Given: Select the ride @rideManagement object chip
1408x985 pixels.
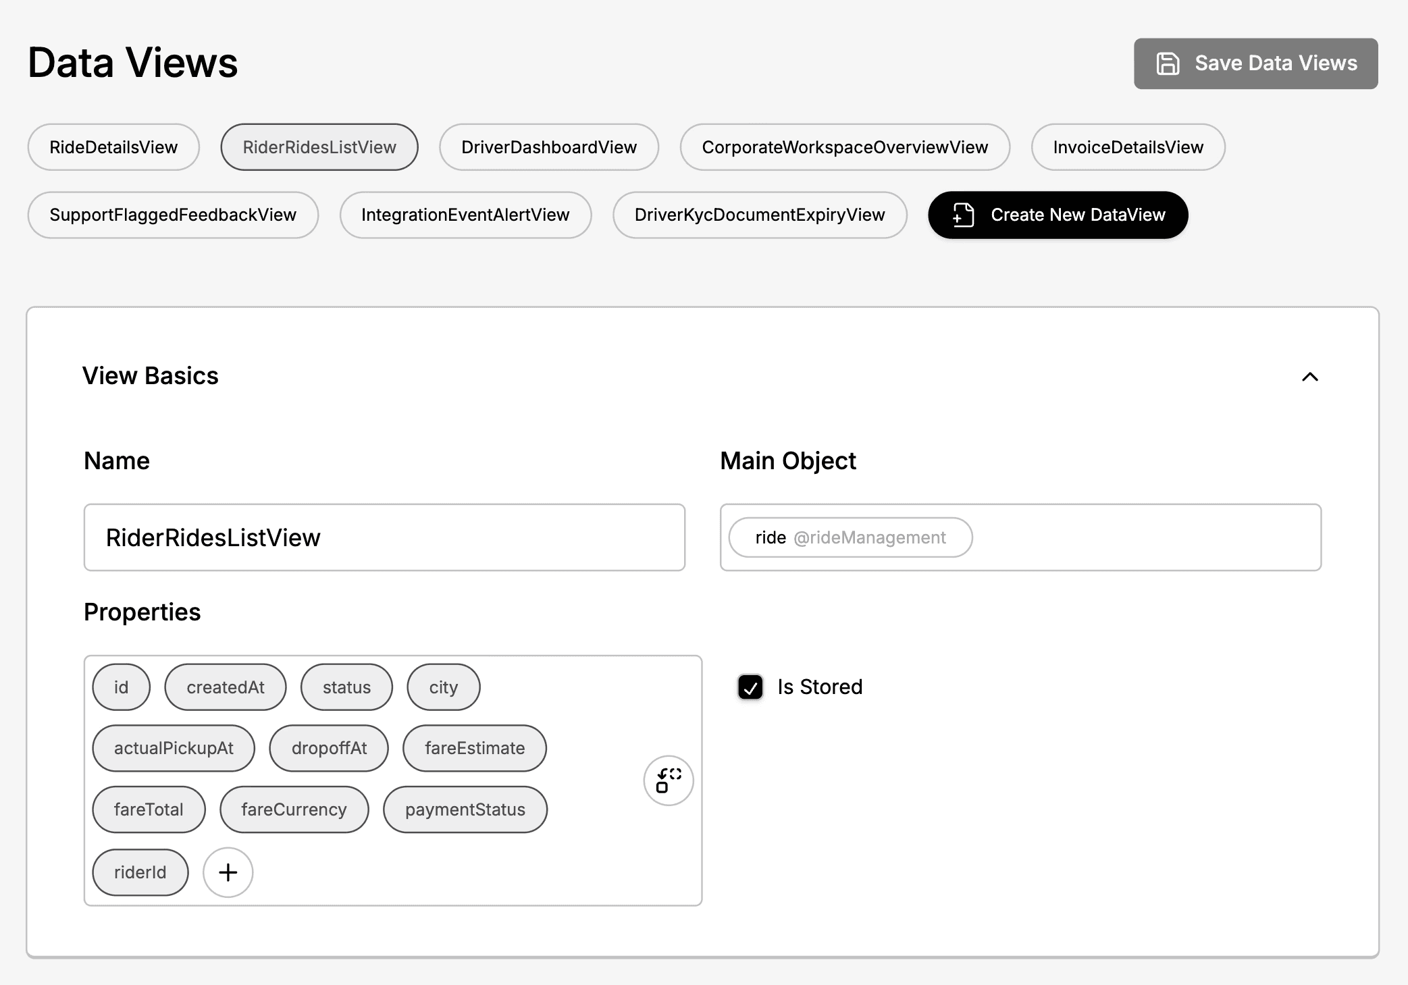Looking at the screenshot, I should [850, 537].
